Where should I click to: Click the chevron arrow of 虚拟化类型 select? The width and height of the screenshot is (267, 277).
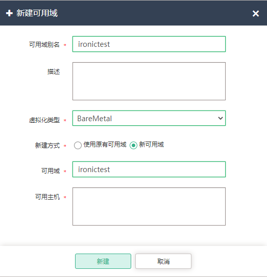(x=220, y=118)
